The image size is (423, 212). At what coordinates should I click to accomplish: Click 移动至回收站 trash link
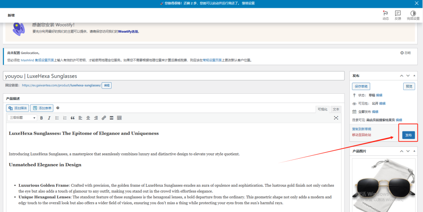(361, 135)
